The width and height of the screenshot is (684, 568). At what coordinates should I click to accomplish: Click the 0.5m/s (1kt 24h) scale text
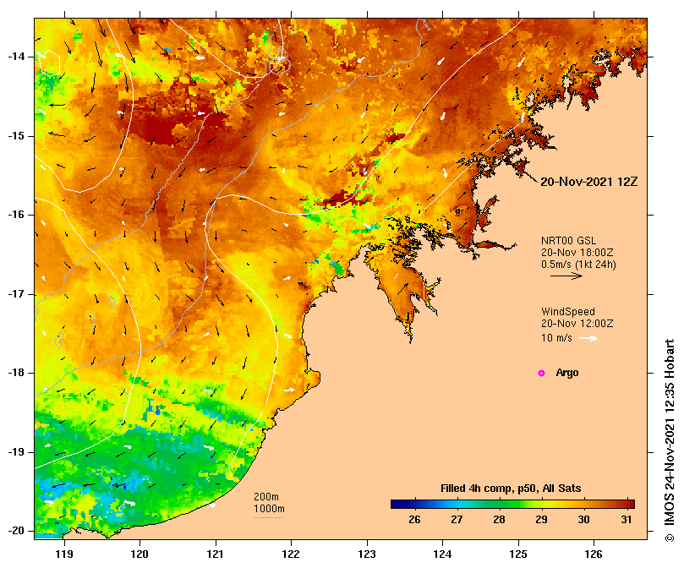click(578, 265)
